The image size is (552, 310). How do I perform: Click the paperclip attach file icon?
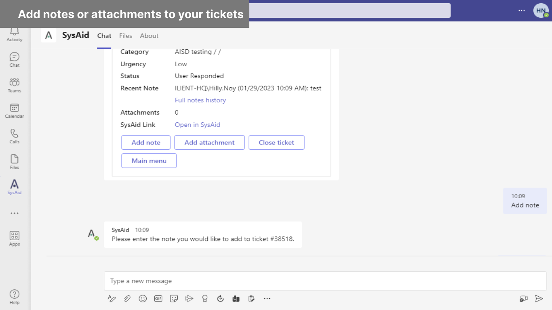[x=127, y=299]
